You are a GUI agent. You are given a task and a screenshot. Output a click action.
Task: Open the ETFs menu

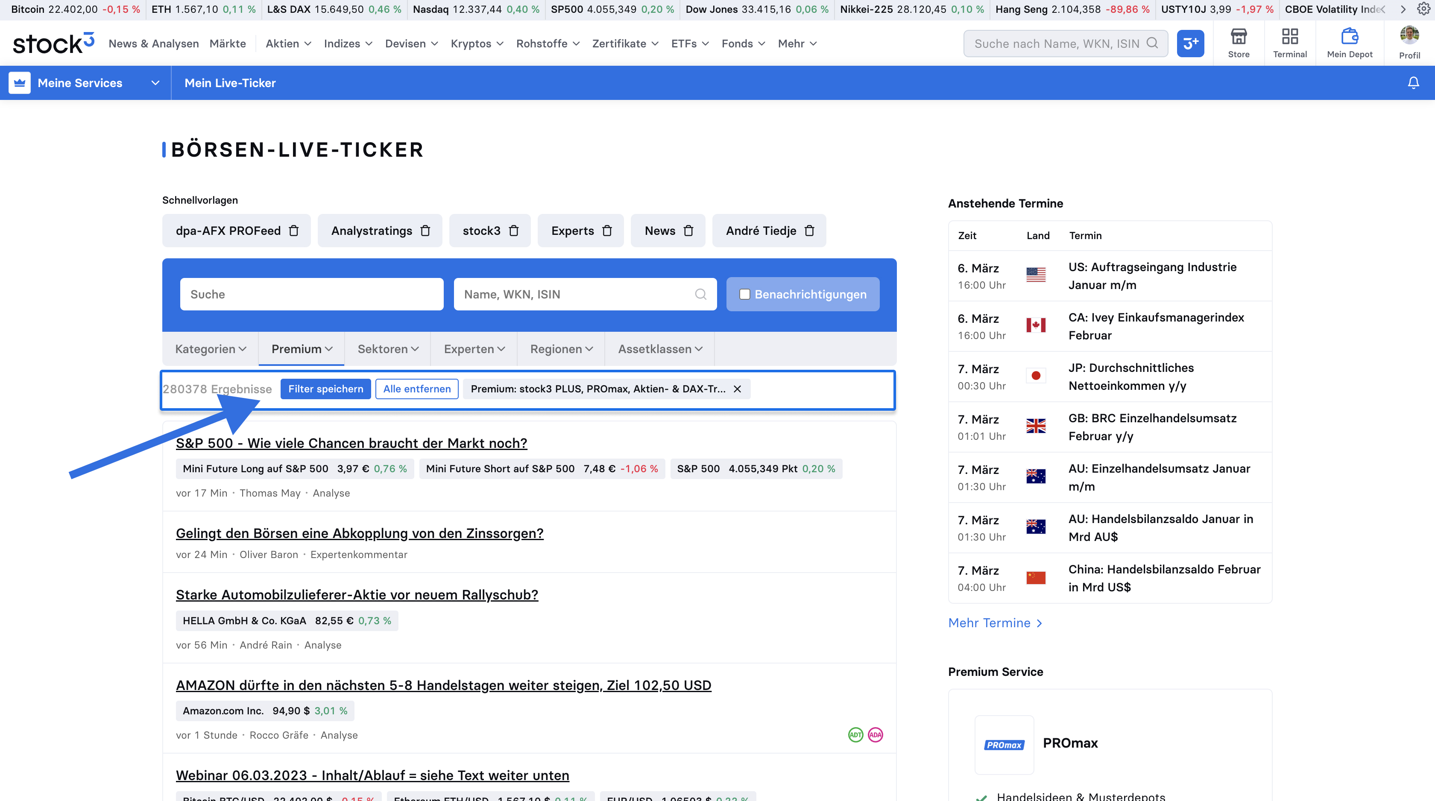pyautogui.click(x=690, y=44)
